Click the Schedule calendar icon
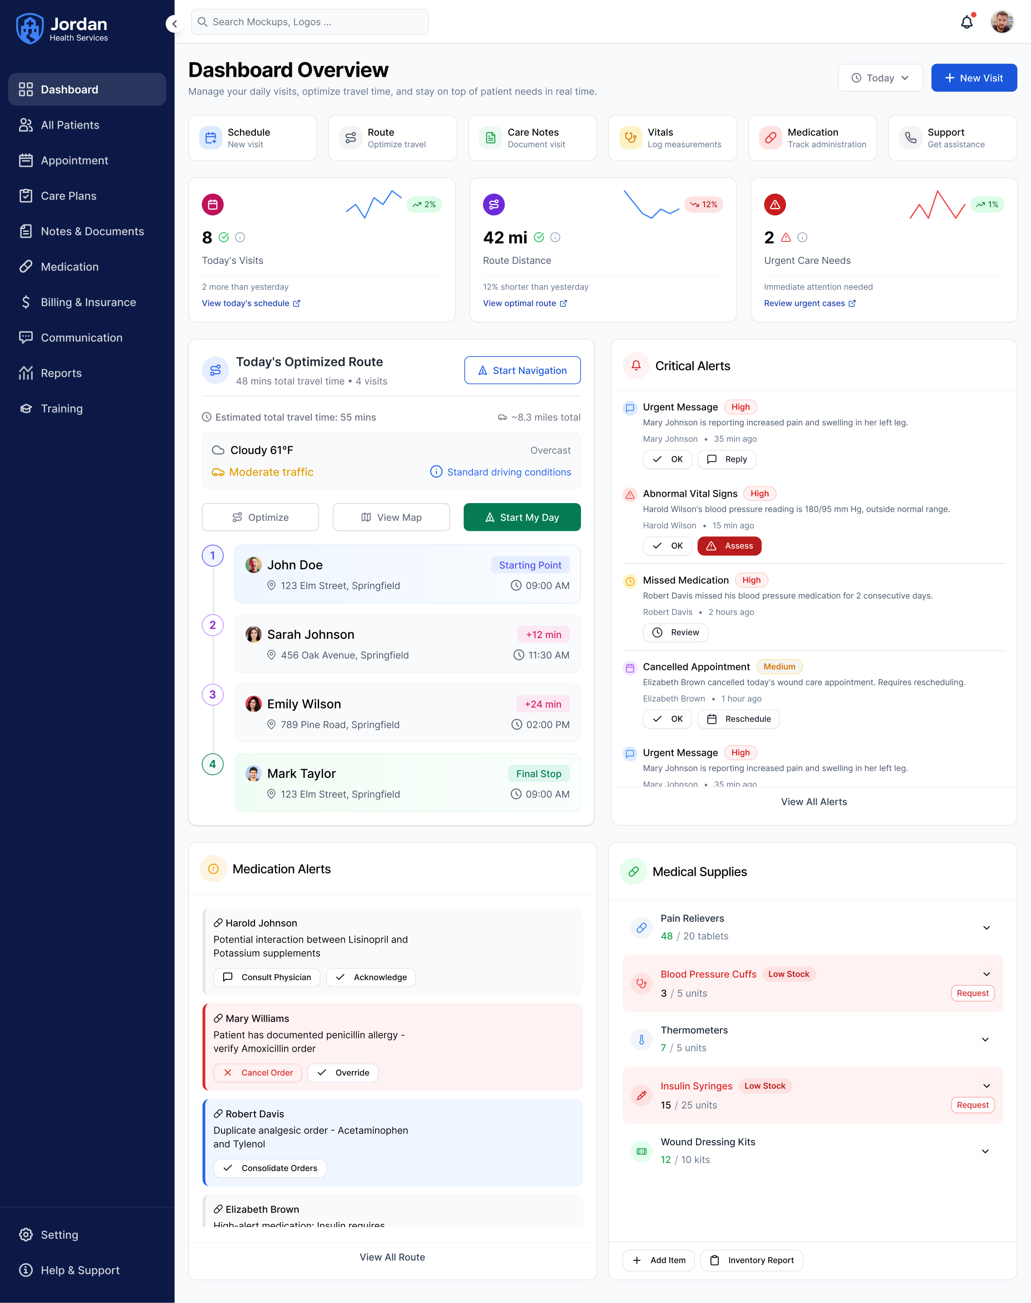1031x1303 pixels. tap(210, 138)
